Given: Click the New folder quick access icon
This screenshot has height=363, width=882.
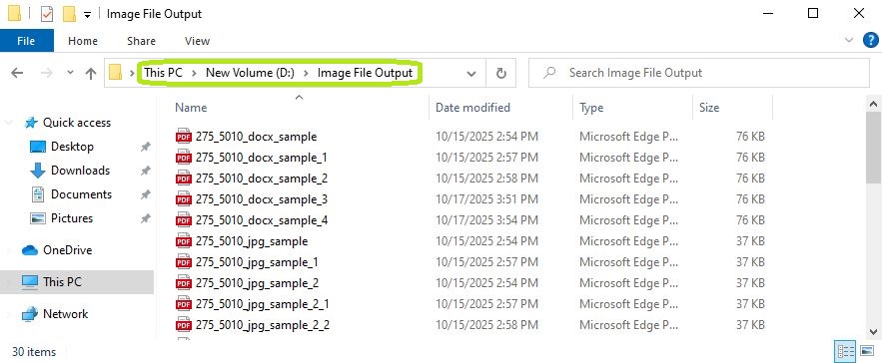Looking at the screenshot, I should [70, 14].
